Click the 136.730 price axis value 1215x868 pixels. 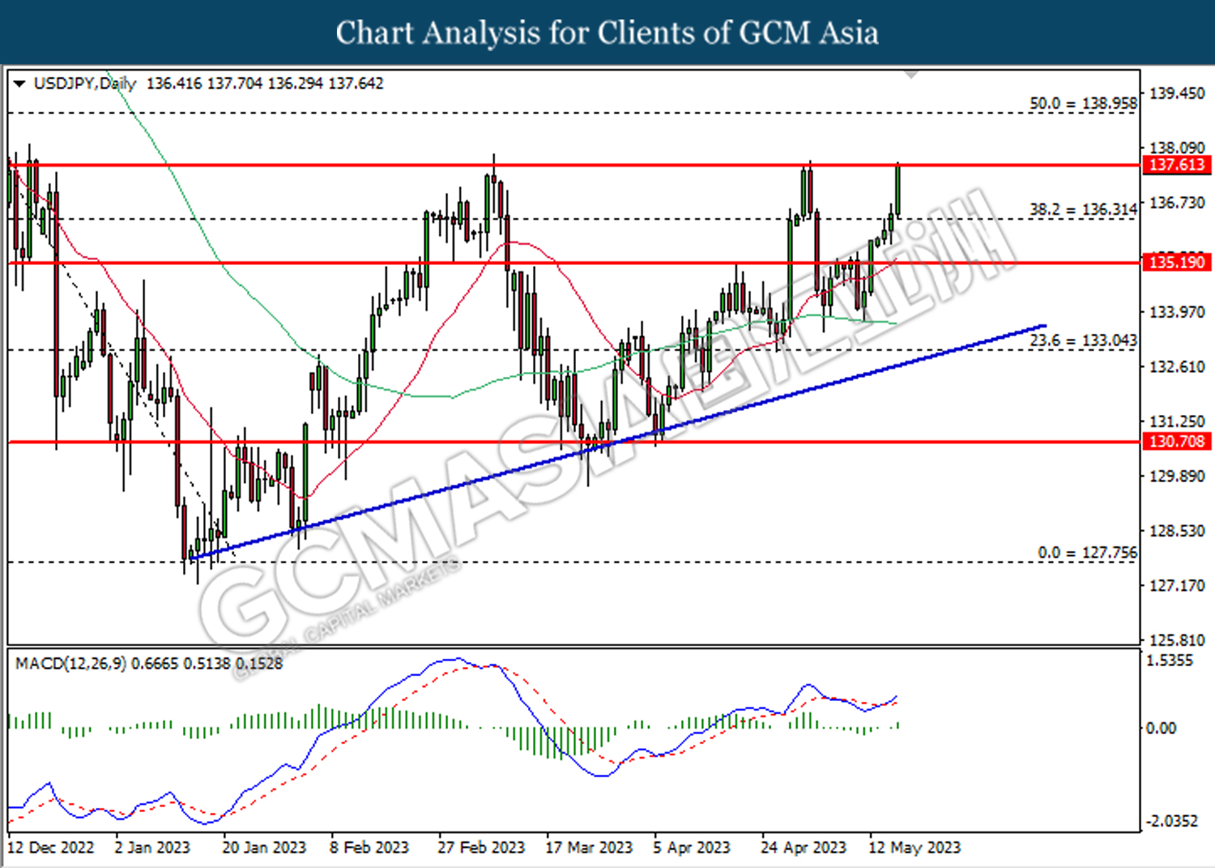click(1177, 203)
